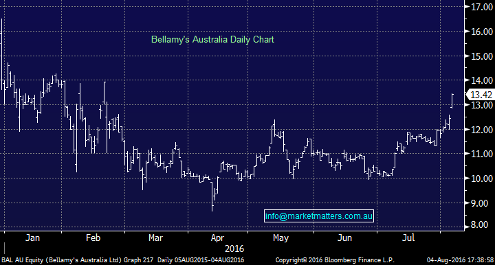Viewport: 495px width, 265px height.
Task: Click the Jun month label
Action: point(344,238)
